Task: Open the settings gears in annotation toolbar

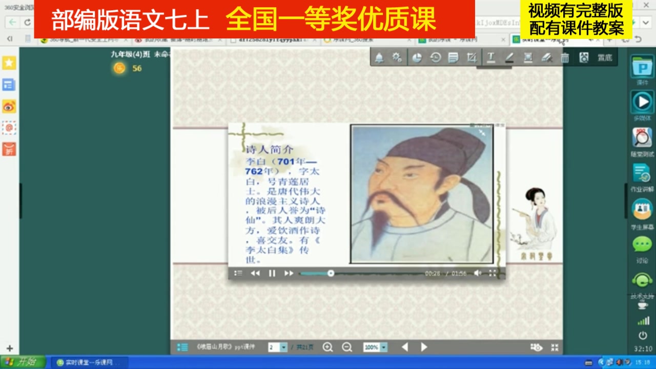Action: (x=397, y=58)
